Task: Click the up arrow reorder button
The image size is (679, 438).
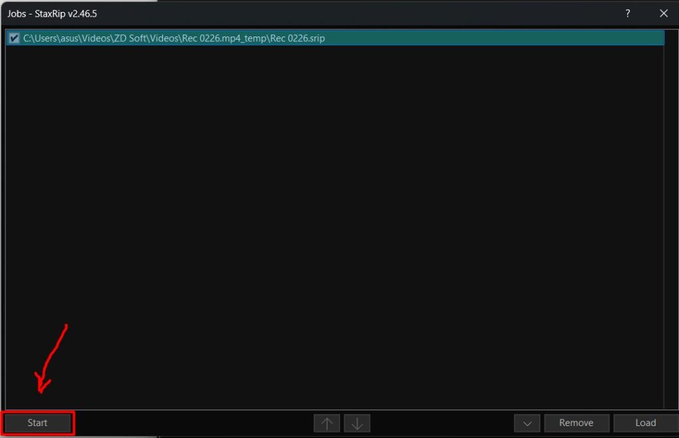Action: (x=327, y=423)
